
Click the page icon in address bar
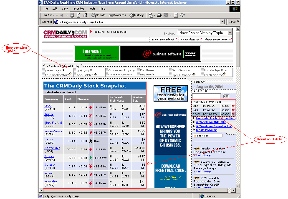point(56,22)
